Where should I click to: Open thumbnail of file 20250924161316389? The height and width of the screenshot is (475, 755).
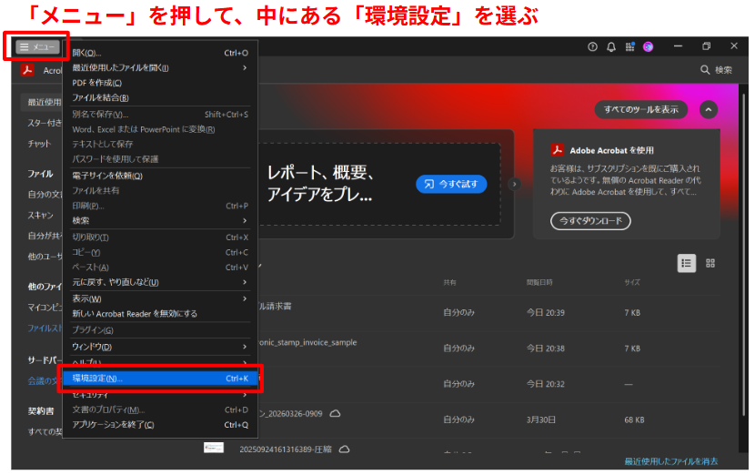[x=213, y=448]
